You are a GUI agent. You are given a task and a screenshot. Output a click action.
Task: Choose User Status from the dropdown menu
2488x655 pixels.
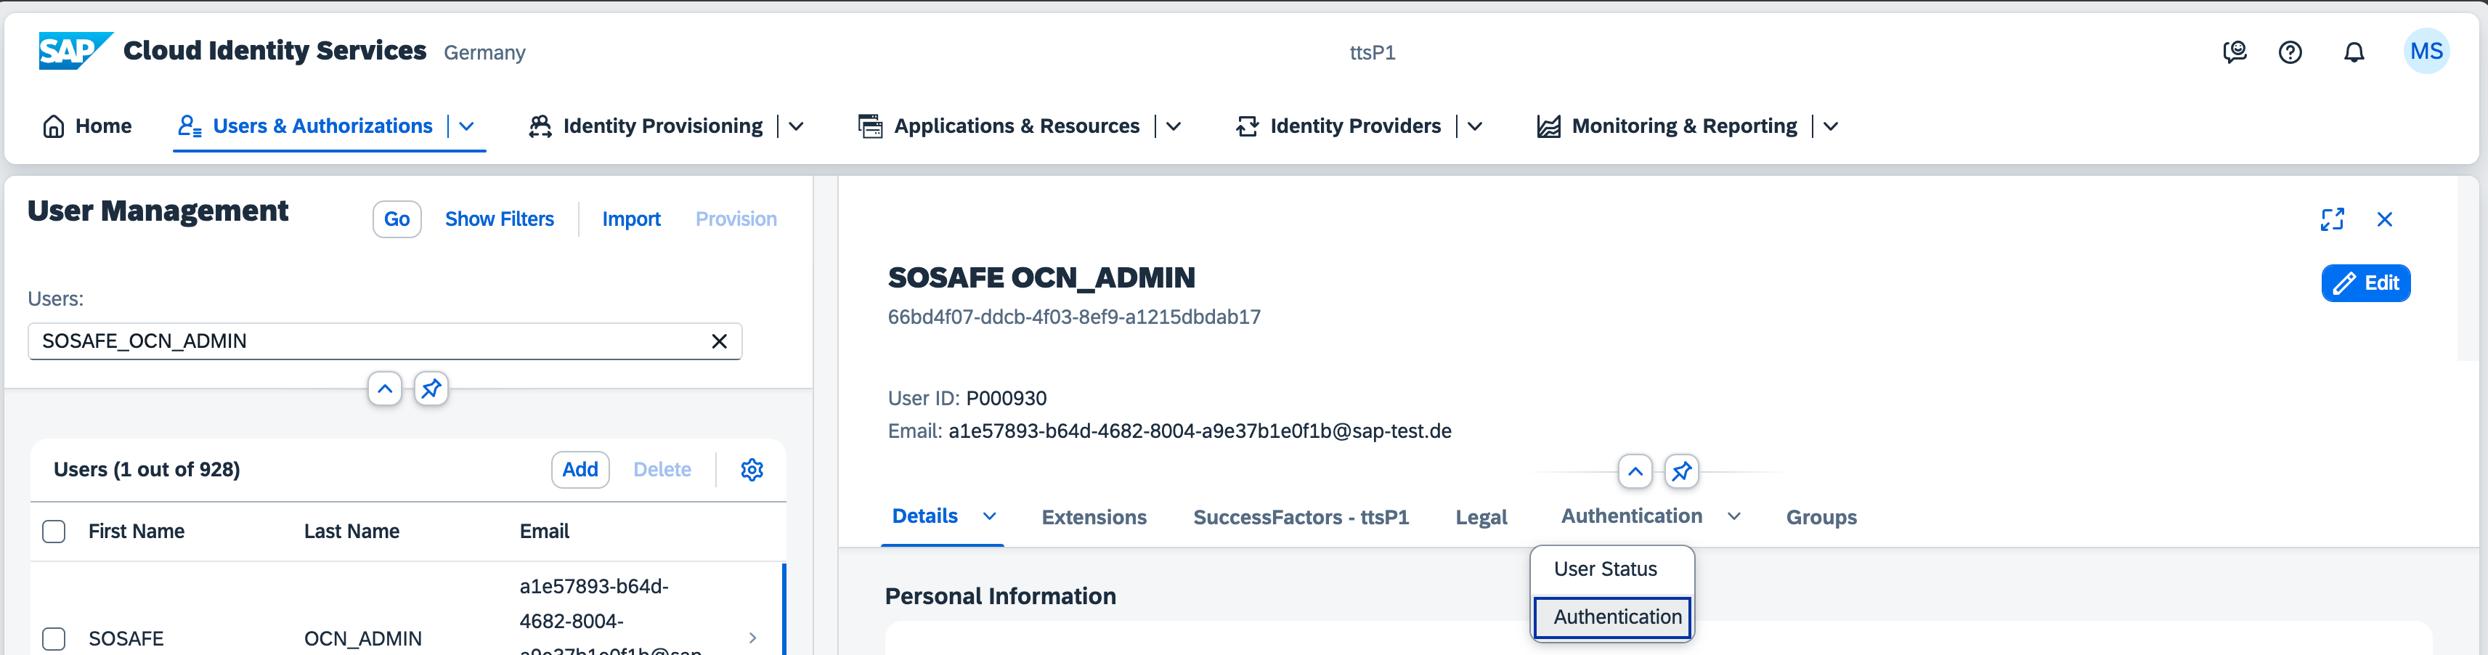coord(1604,569)
